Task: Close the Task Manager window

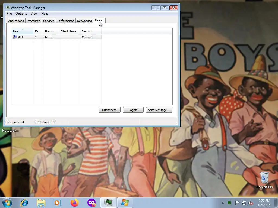Action: tap(173, 8)
